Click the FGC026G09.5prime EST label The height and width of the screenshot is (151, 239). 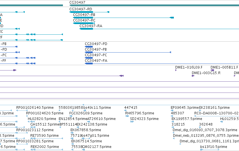[86, 113]
